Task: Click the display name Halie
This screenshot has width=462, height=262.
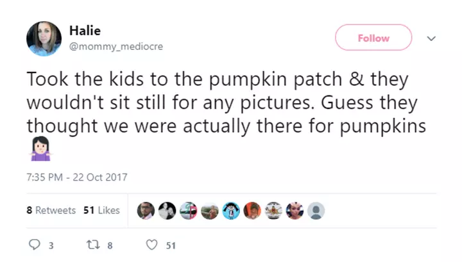Action: 85,31
